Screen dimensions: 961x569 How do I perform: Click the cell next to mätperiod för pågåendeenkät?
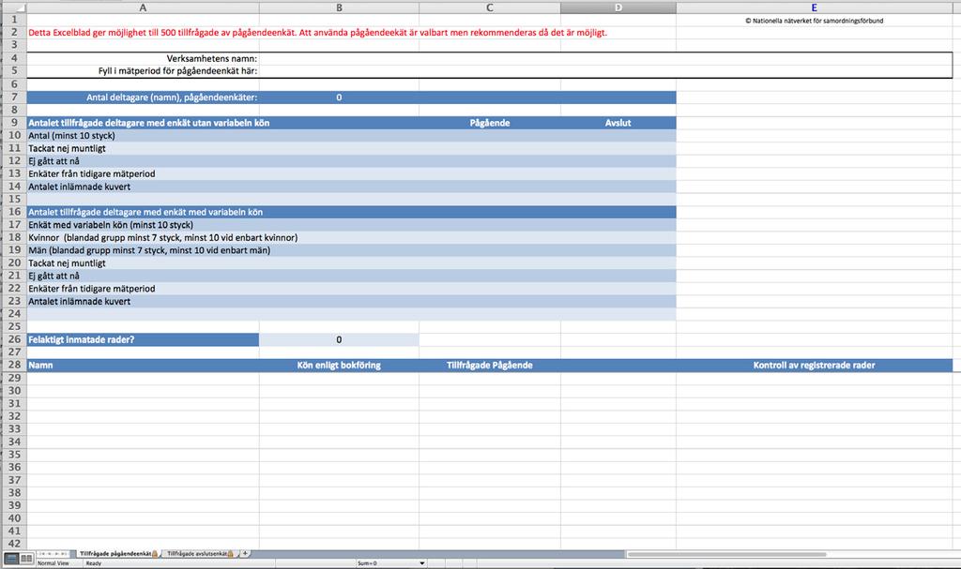tap(339, 71)
